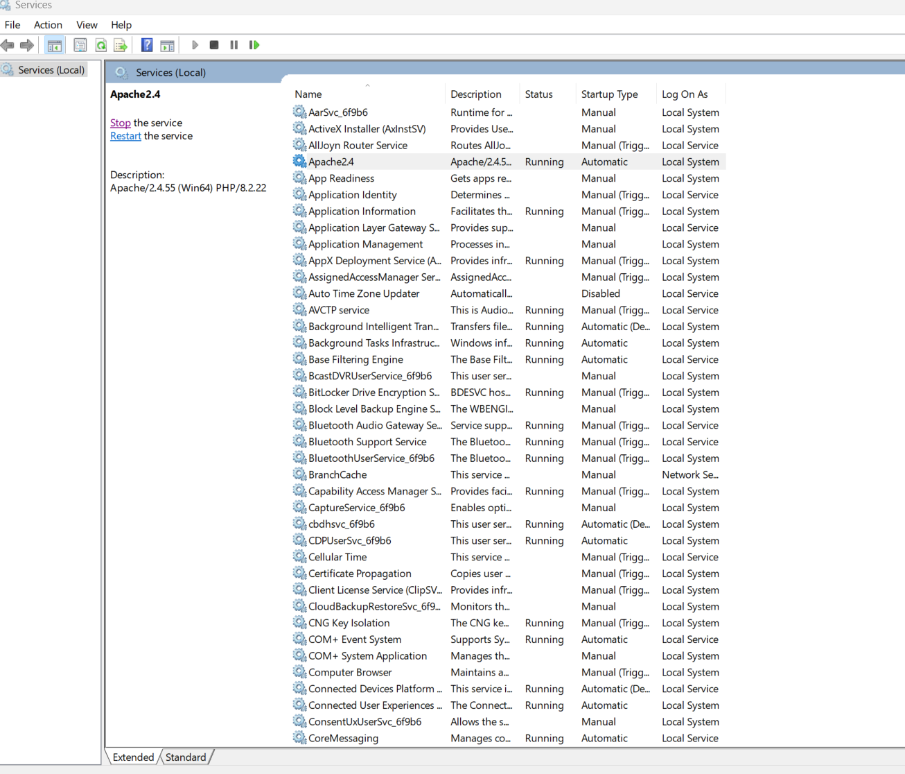Click gear icon of Base Filtering Engine
The width and height of the screenshot is (905, 774).
[x=299, y=359]
